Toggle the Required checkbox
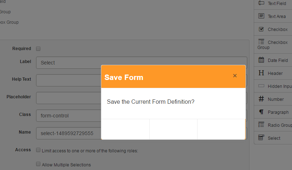This screenshot has width=292, height=170. [38, 49]
